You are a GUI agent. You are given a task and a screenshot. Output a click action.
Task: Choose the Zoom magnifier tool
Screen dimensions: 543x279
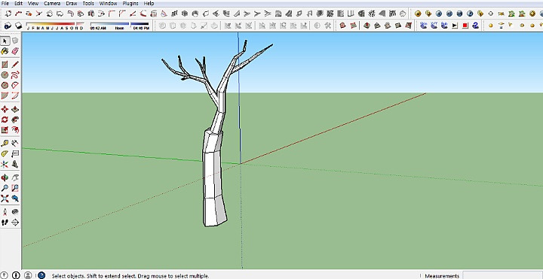tap(5, 188)
